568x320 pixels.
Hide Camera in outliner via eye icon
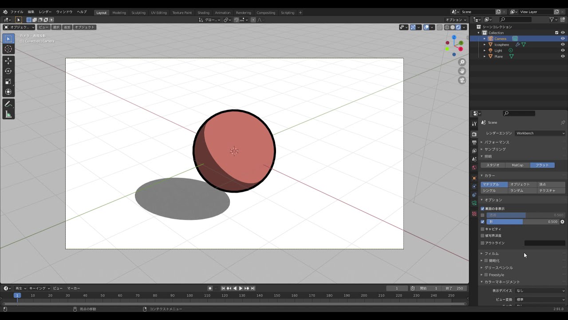tap(563, 39)
